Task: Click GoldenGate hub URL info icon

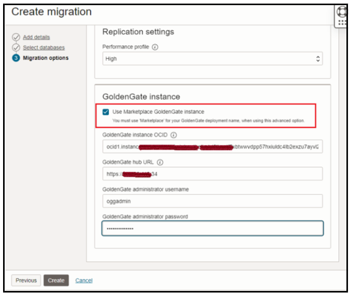Action: [159, 163]
